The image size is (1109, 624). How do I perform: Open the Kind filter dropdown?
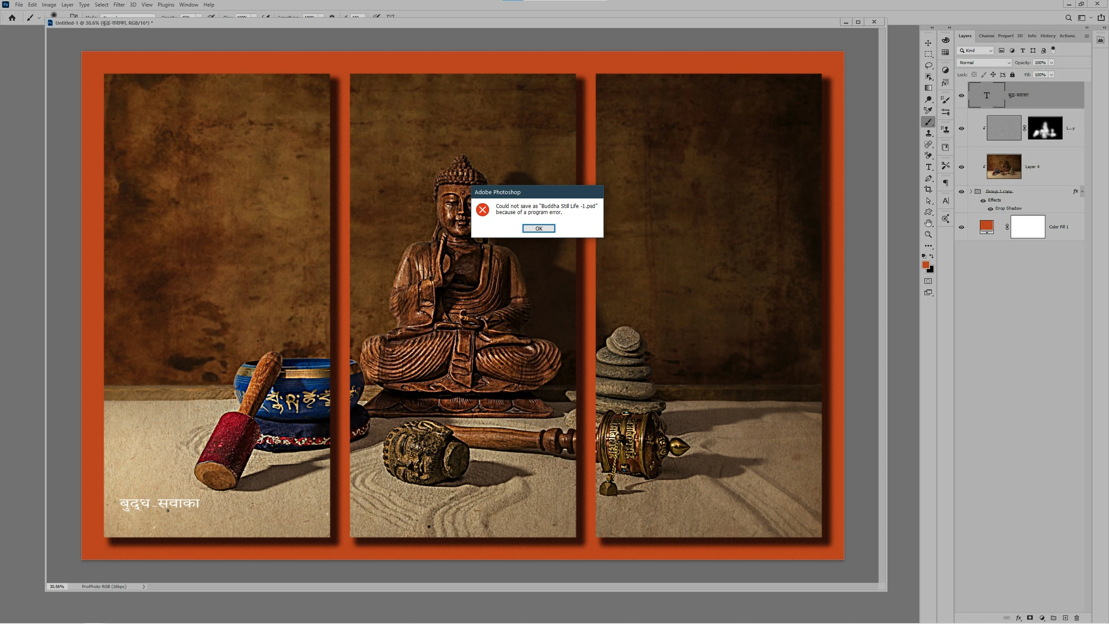coord(976,50)
